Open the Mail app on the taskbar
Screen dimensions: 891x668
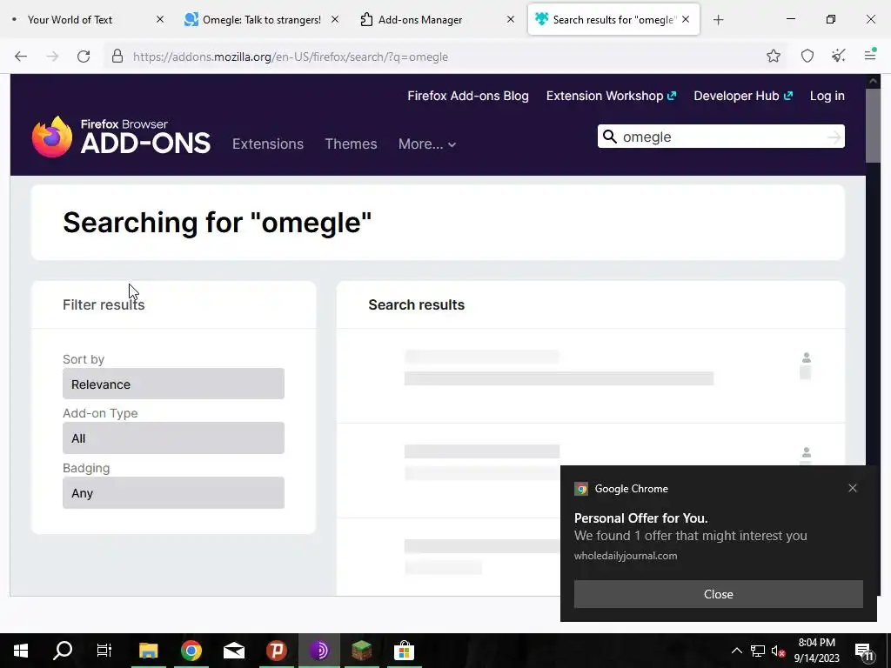(234, 651)
